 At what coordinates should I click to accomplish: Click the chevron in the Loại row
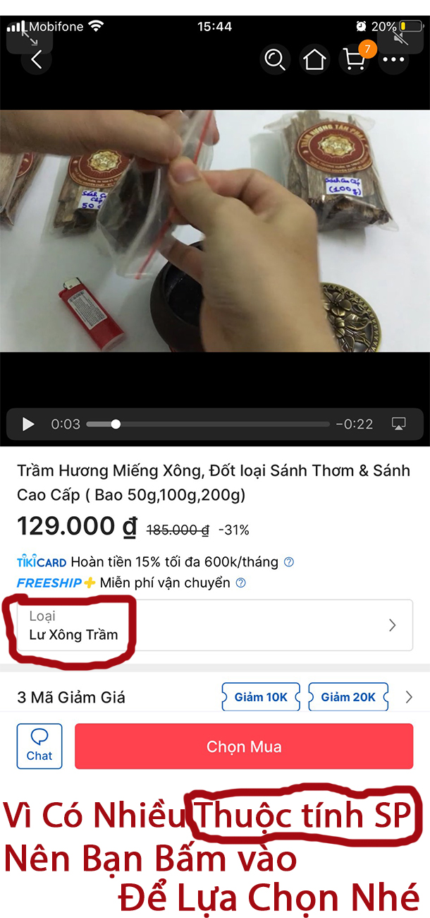coord(393,625)
